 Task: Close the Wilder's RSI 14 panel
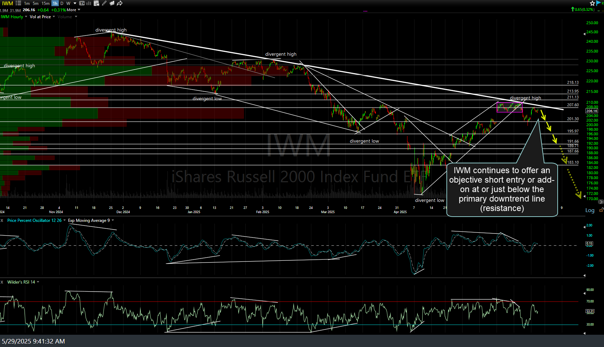(x=2, y=282)
